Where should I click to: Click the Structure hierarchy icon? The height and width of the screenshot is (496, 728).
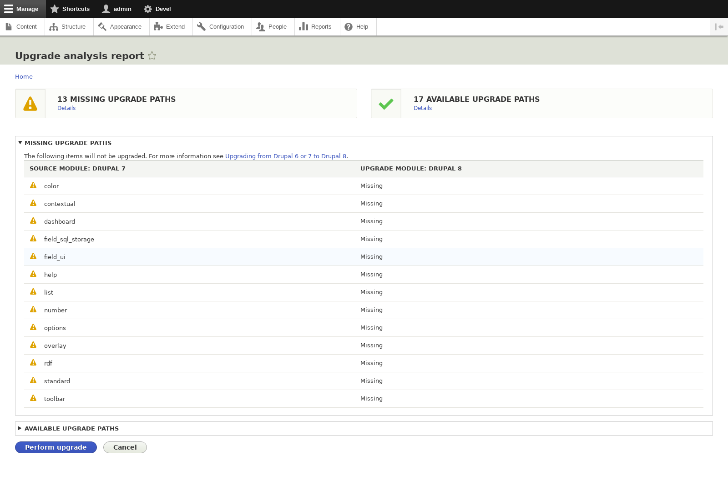tap(54, 27)
